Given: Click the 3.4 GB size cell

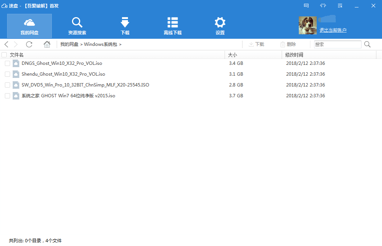Looking at the screenshot, I should point(236,63).
